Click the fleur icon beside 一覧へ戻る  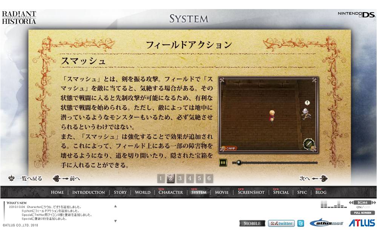(12, 178)
